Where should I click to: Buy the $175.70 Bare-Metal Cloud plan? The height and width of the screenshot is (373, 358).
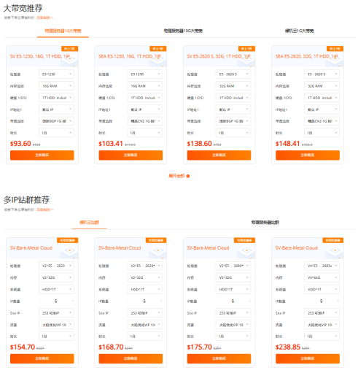coord(219,358)
